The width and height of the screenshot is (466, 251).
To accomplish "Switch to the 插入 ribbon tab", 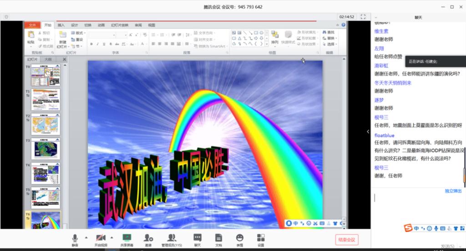I will tap(61, 25).
